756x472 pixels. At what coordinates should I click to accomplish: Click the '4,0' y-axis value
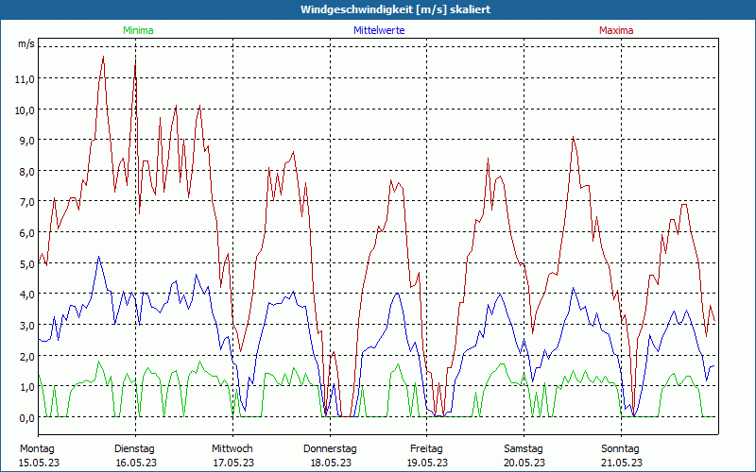[27, 295]
